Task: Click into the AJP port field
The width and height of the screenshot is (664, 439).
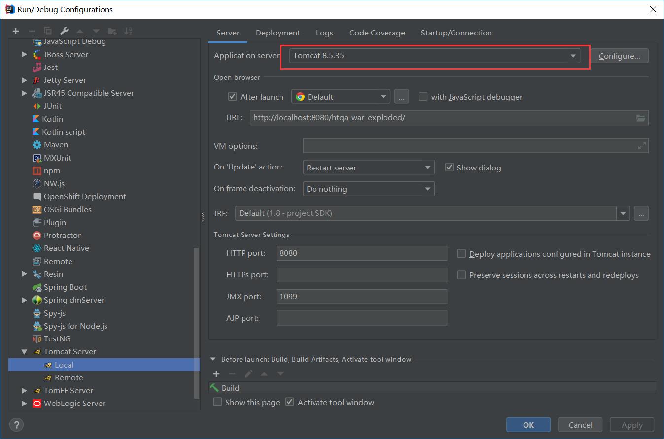Action: [x=361, y=318]
